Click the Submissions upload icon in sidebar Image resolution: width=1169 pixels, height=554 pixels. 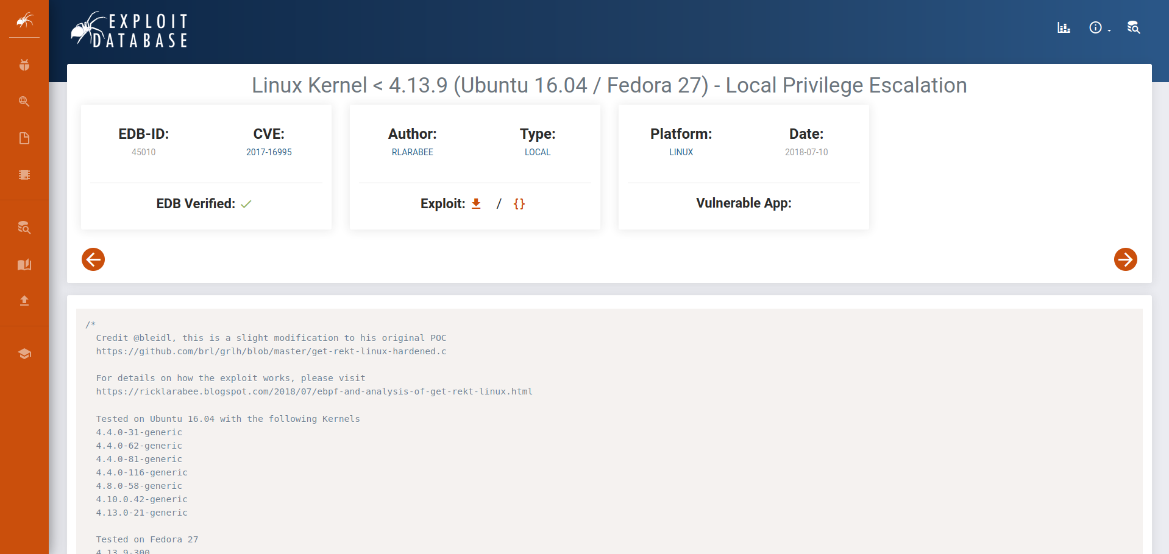point(24,301)
